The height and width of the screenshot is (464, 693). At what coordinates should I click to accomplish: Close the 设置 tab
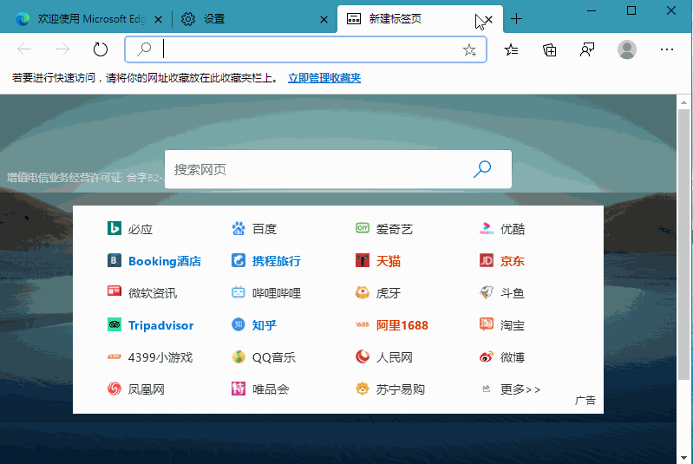tap(324, 19)
